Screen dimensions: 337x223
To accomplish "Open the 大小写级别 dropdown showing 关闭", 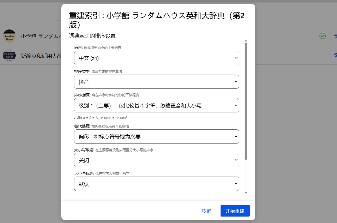I will [x=156, y=160].
